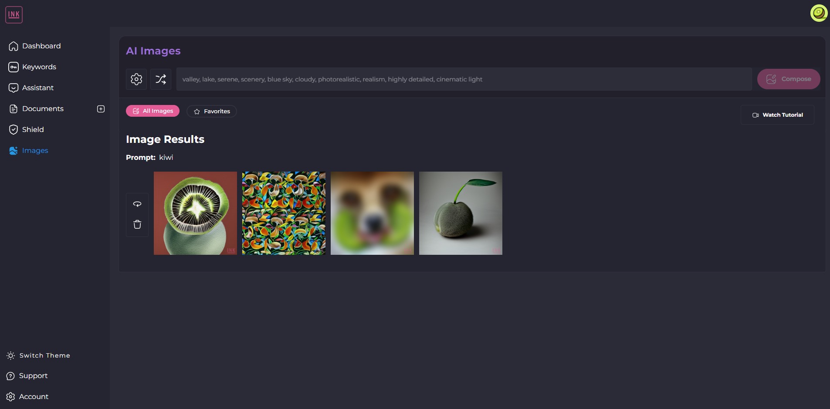
Task: Open the colorful pattern image thumbnail
Action: (x=284, y=213)
